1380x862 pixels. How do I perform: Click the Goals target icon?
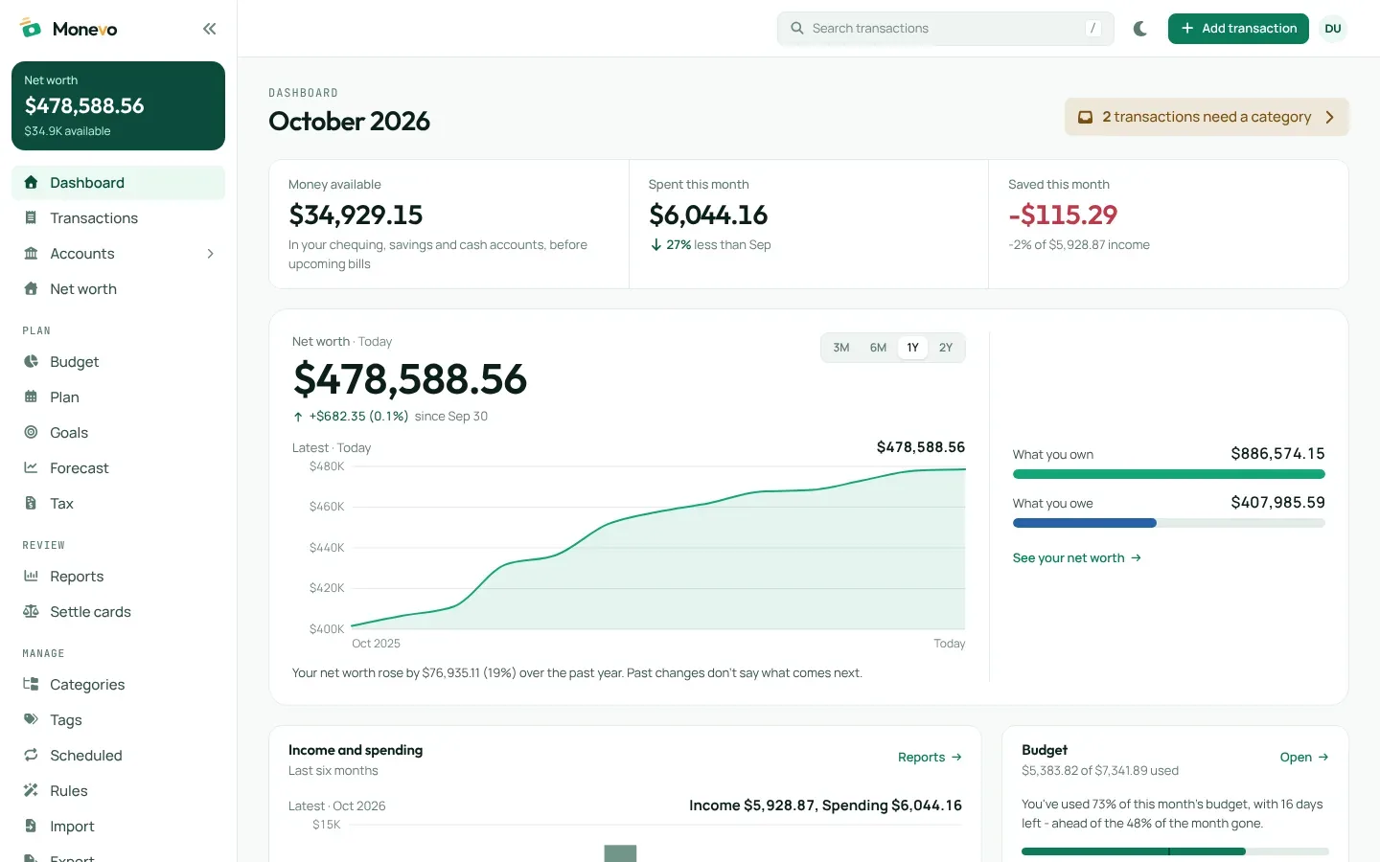pos(31,433)
